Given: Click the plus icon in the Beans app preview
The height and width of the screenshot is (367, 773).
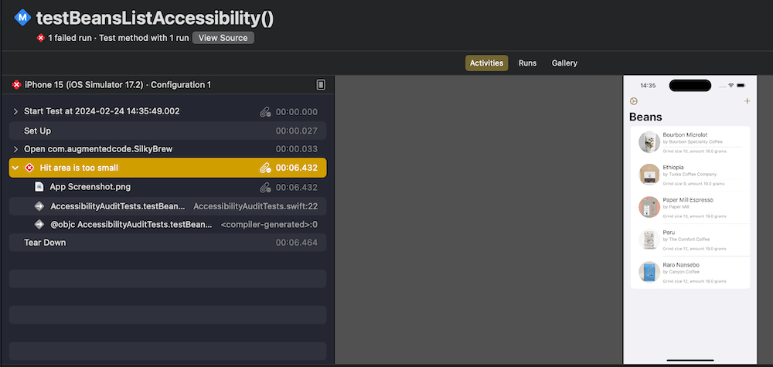Looking at the screenshot, I should (x=747, y=101).
